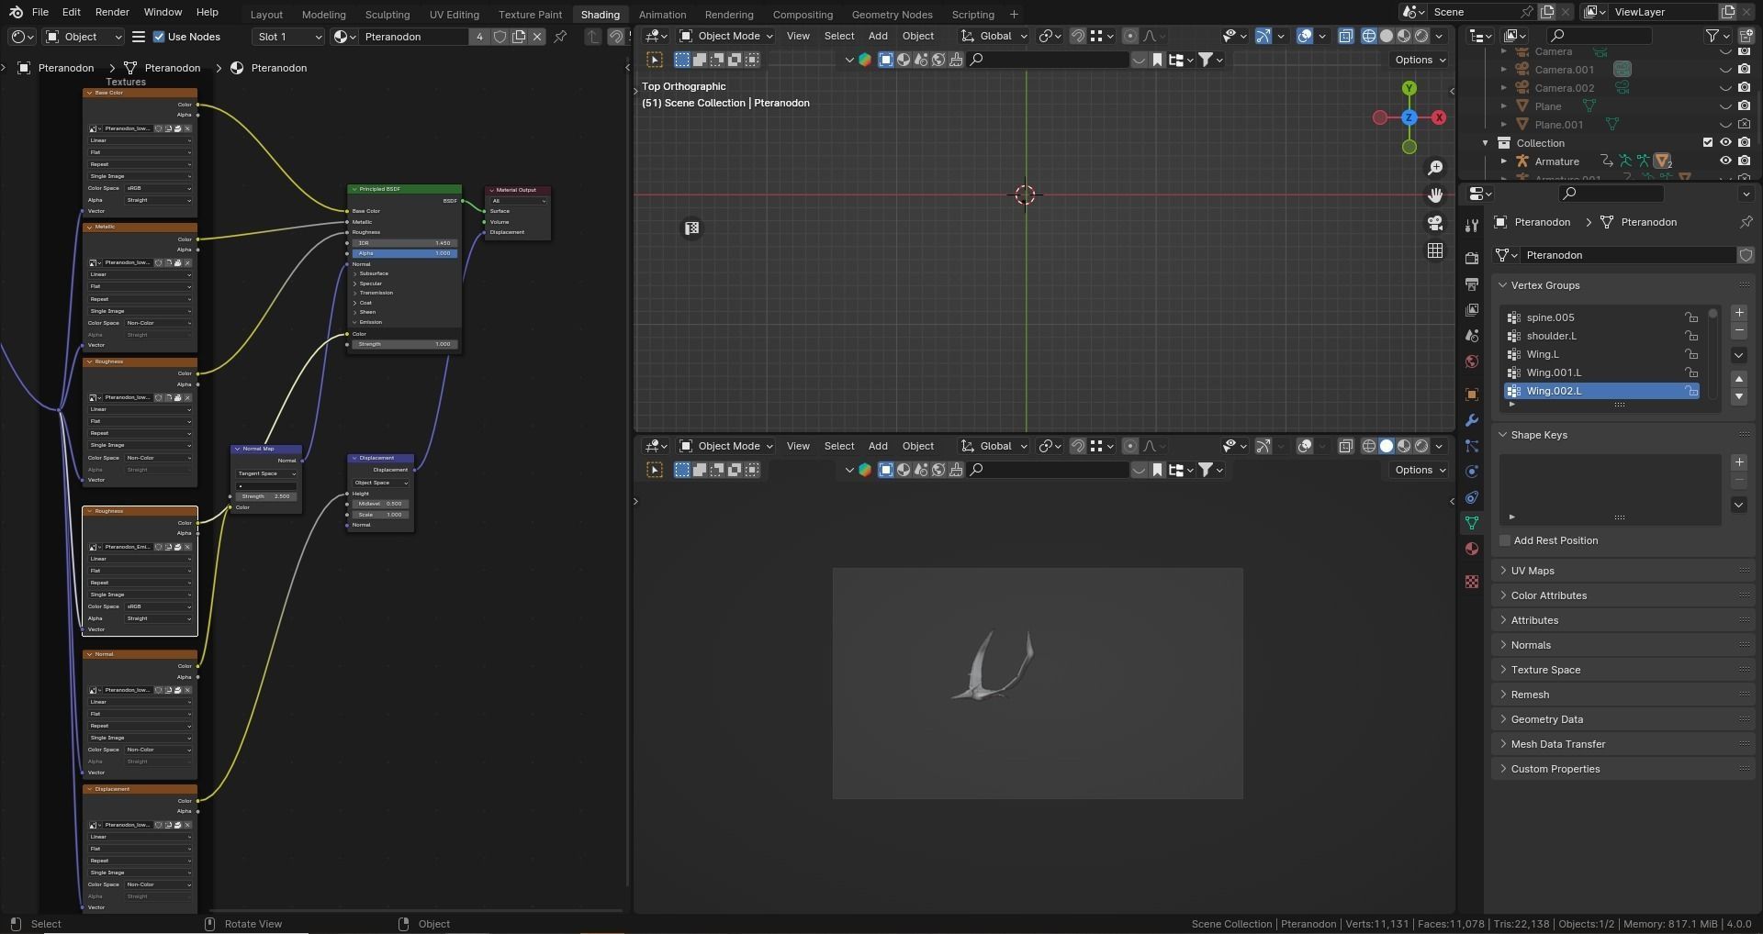Click material user count 4 button
1763x934 pixels.
point(479,37)
